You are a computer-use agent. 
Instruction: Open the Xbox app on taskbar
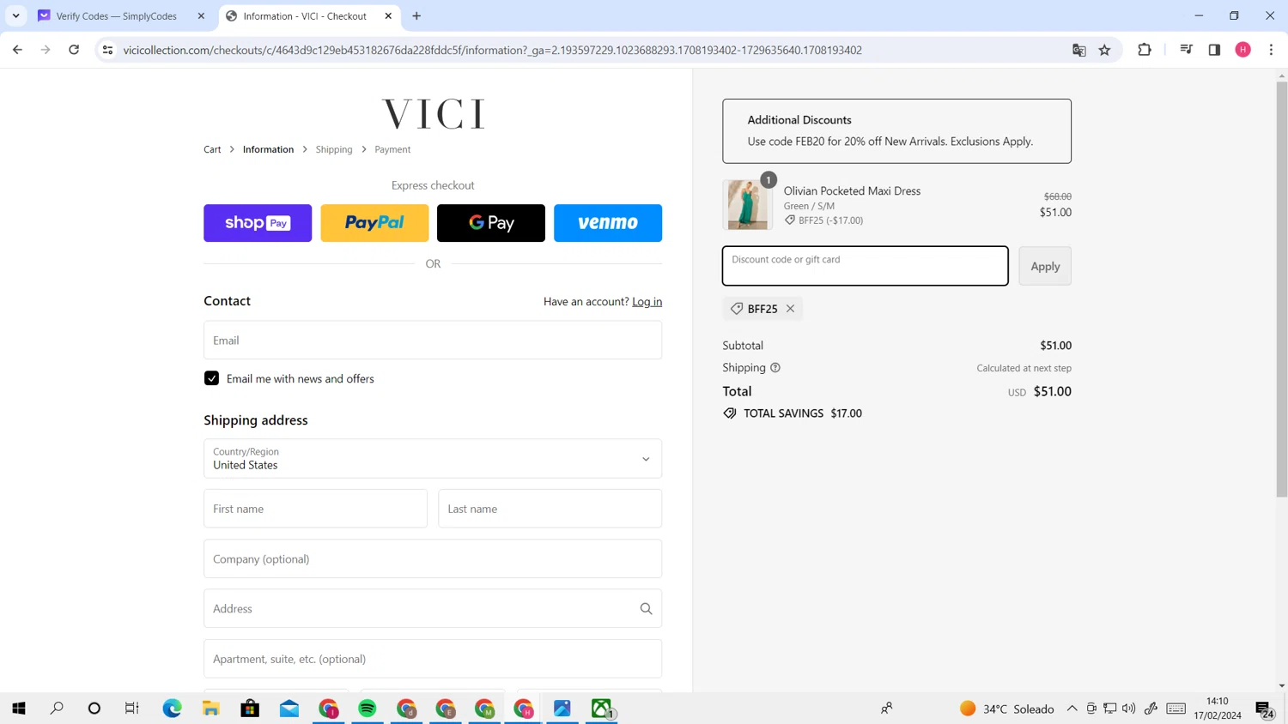602,709
